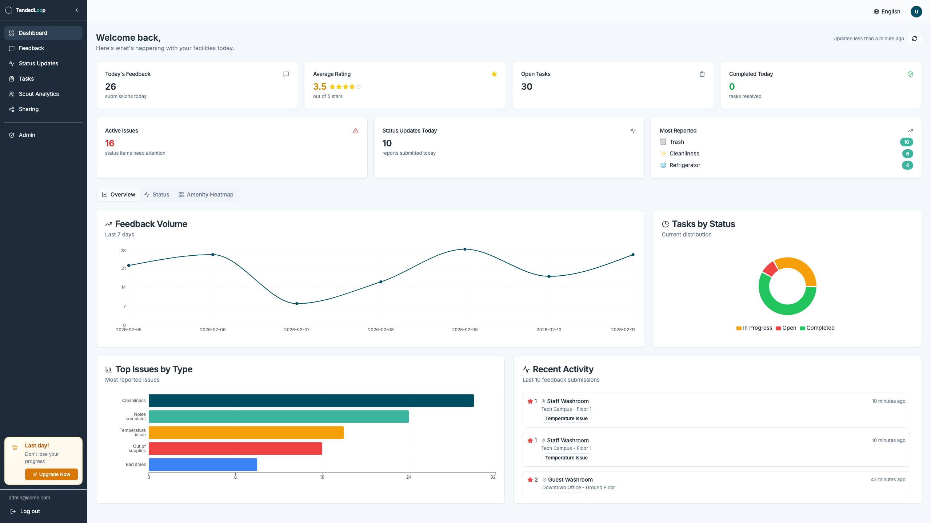Toggle the Completed legend in Tasks by Status
Screen dimensions: 931x523
point(817,328)
